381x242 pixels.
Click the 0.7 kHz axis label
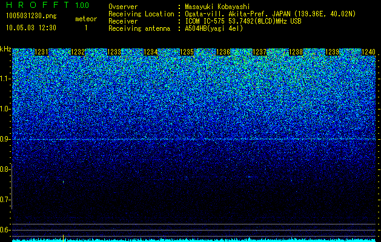5,200
